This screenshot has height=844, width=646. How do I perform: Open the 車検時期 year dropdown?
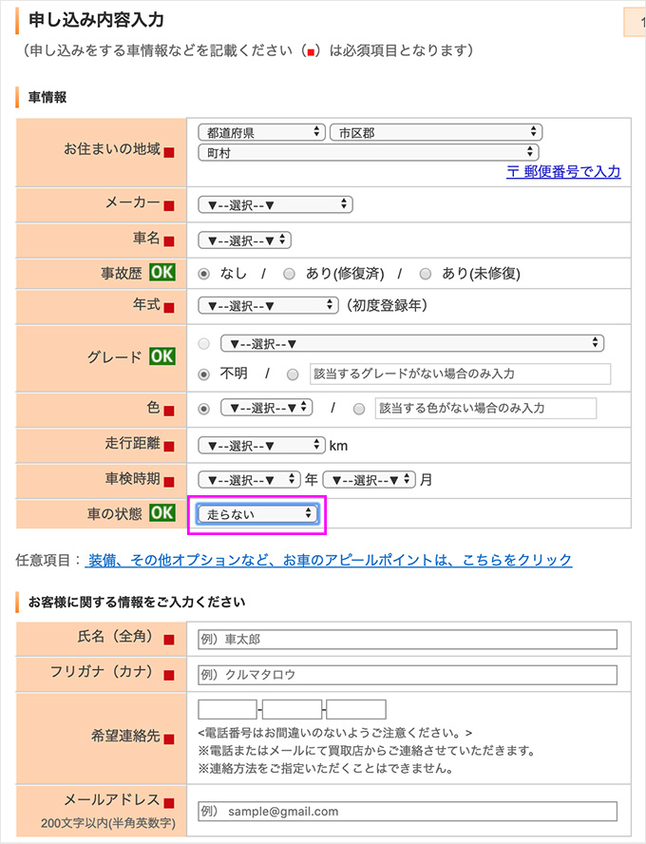pos(249,480)
